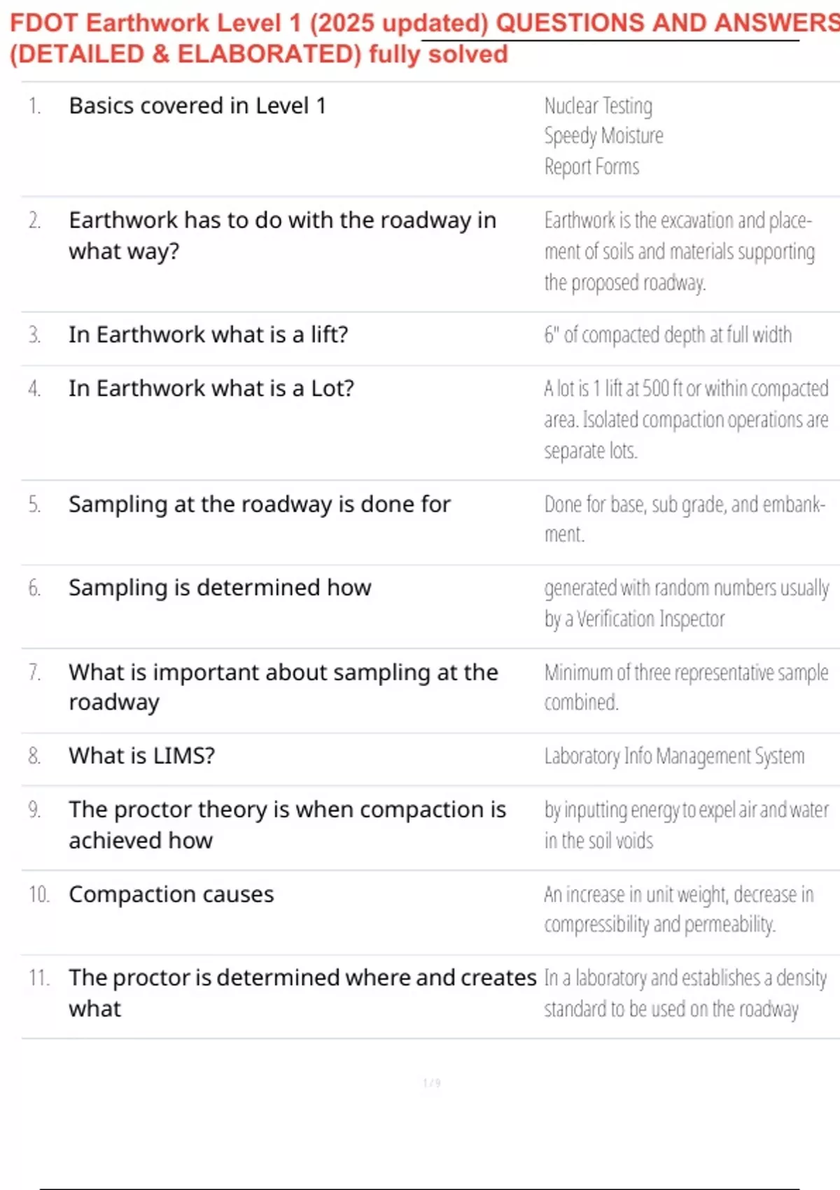Viewport: 840px width, 1190px height.
Task: Click the 'Report Forms' answer line
Action: coord(591,167)
